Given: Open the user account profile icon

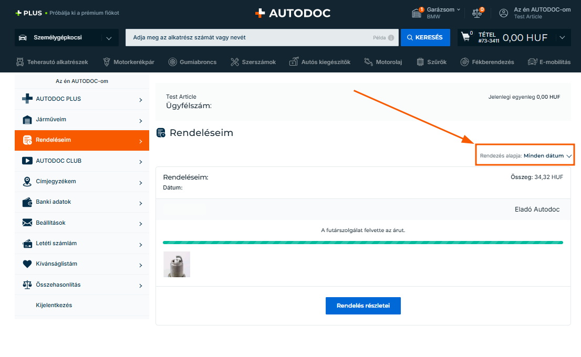Looking at the screenshot, I should coord(504,13).
